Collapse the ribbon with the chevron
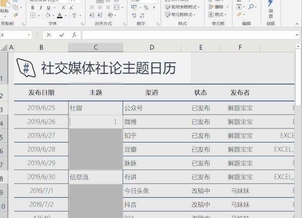Viewport: 302px width, 218px height. [x=297, y=24]
